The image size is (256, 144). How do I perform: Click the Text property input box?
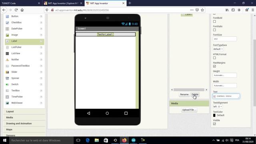tap(226, 96)
